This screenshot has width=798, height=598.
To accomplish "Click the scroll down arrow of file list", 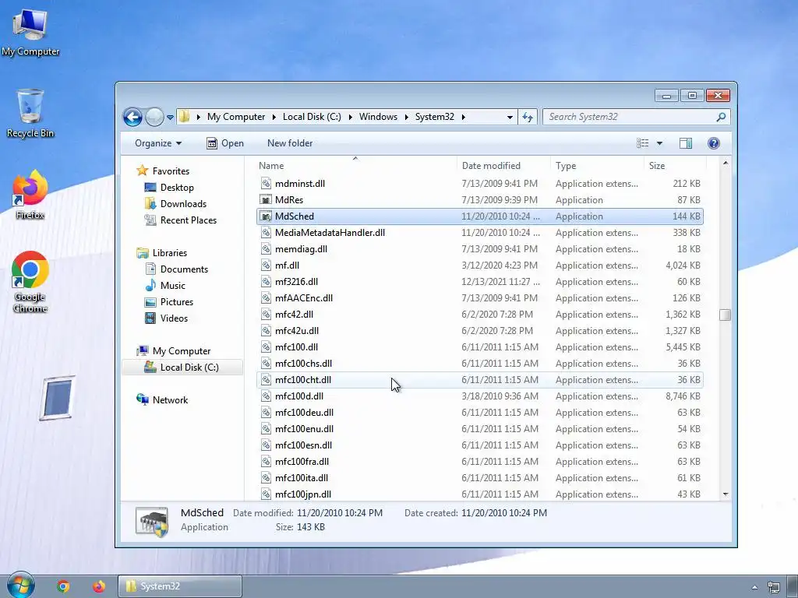I will pos(726,494).
